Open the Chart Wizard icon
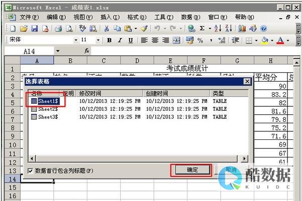Viewport: 302px width, 201px height. click(242, 29)
